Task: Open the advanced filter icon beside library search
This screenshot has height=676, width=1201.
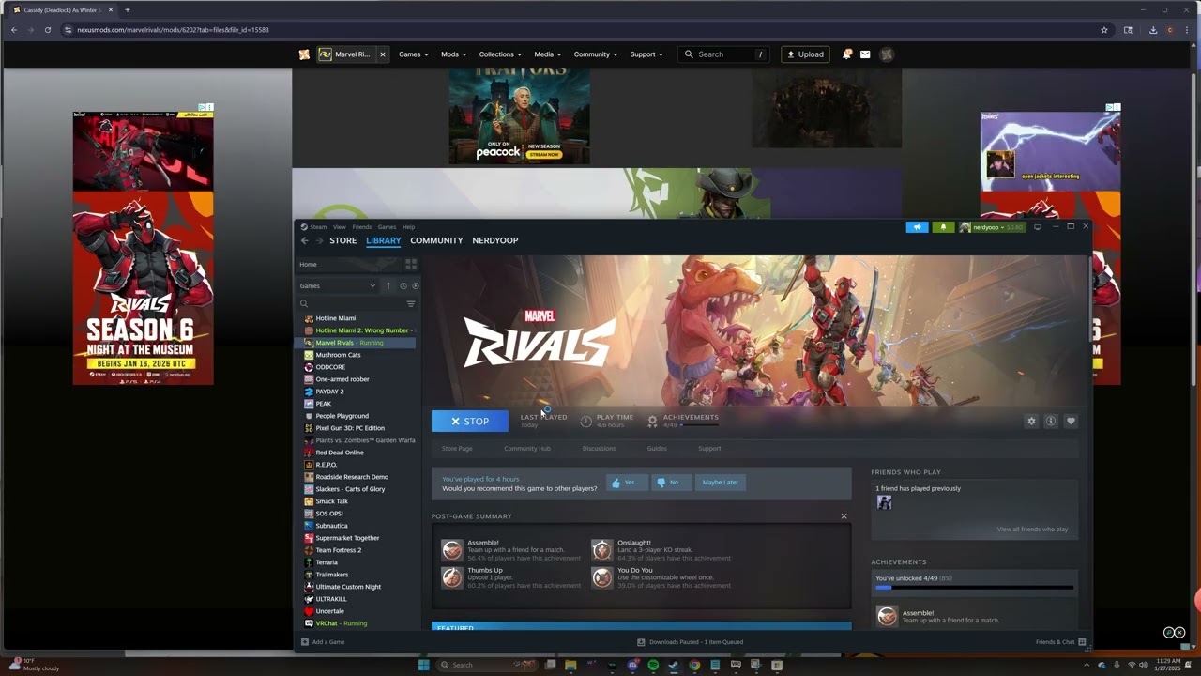Action: pyautogui.click(x=411, y=304)
